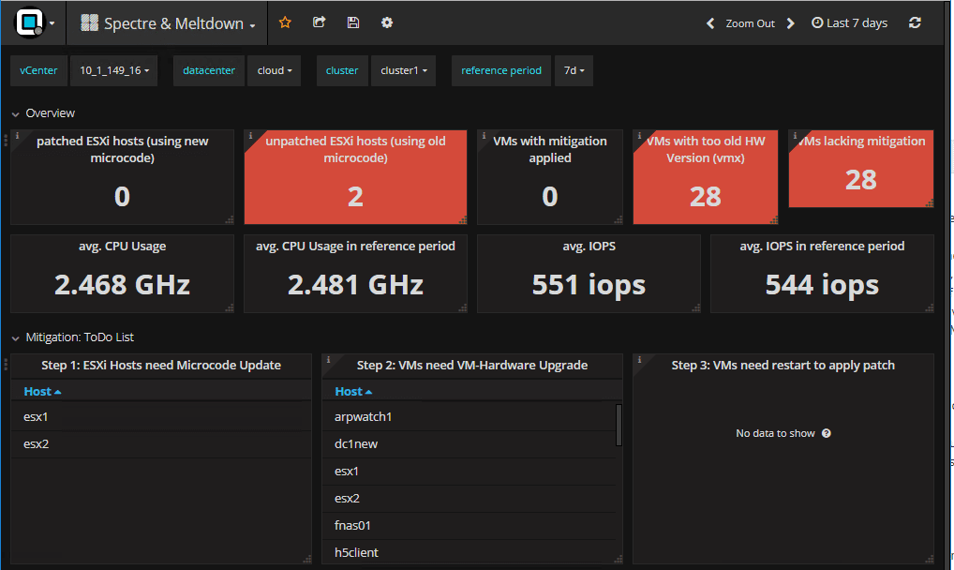
Task: Click the Grafana logo home icon
Action: click(30, 22)
